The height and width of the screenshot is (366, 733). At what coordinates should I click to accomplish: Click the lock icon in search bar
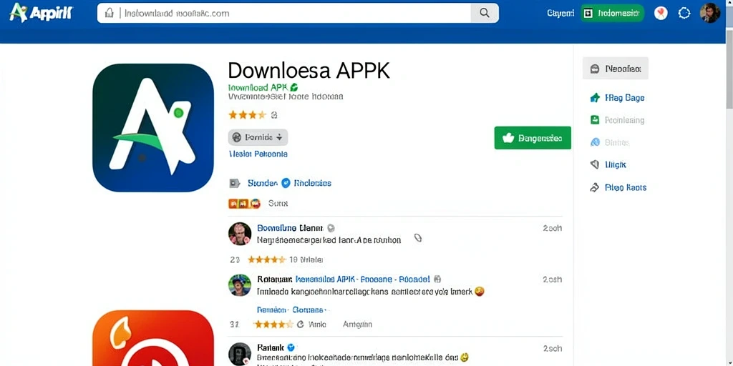109,13
